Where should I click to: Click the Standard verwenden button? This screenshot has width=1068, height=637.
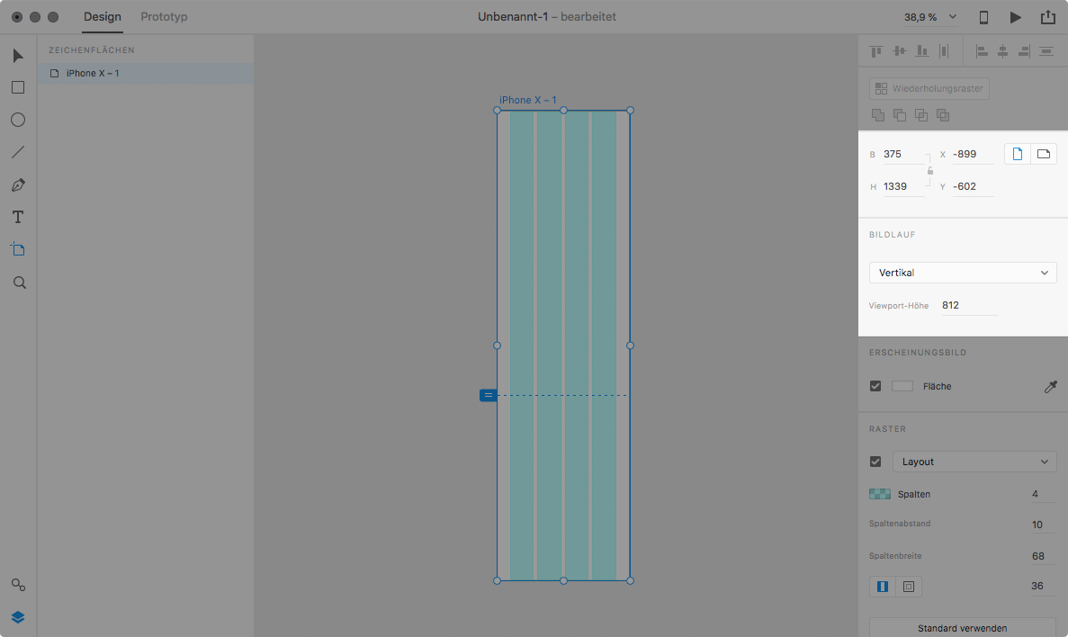pyautogui.click(x=962, y=627)
